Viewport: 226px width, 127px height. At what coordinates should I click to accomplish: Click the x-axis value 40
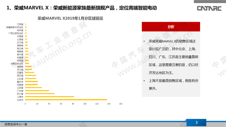(x=49, y=104)
